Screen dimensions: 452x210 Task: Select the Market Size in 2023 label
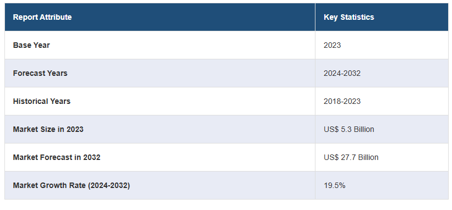pos(48,129)
